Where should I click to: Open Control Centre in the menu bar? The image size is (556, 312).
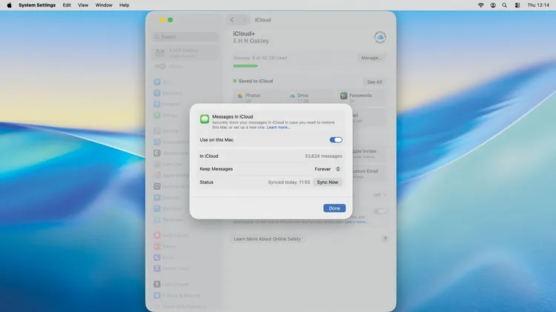pyautogui.click(x=516, y=5)
